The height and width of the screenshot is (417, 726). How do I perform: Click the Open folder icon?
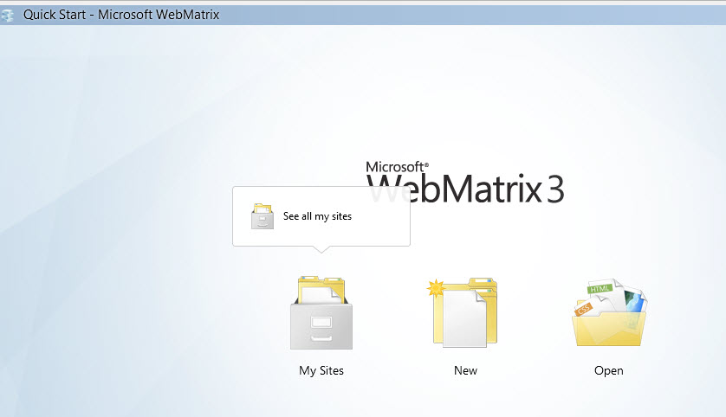coord(609,312)
